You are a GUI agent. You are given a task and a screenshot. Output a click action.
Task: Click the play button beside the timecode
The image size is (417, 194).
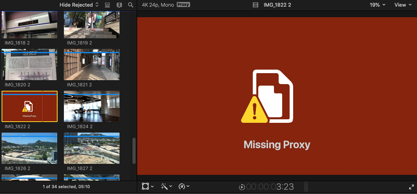pos(242,187)
